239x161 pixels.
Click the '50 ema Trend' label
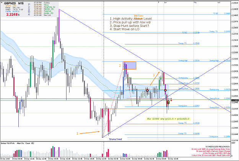(x=115, y=139)
